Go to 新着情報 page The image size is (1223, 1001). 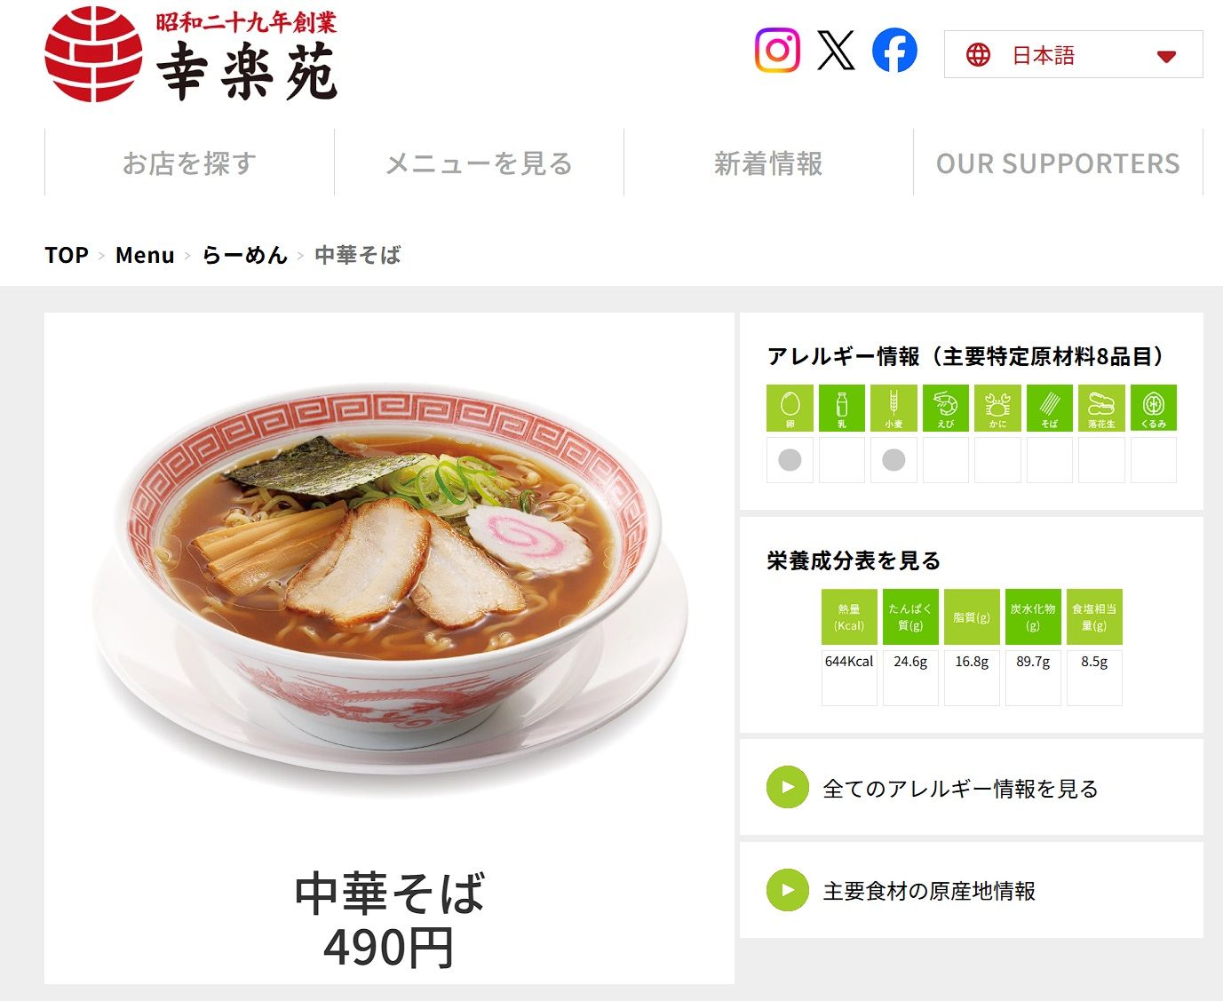(768, 163)
